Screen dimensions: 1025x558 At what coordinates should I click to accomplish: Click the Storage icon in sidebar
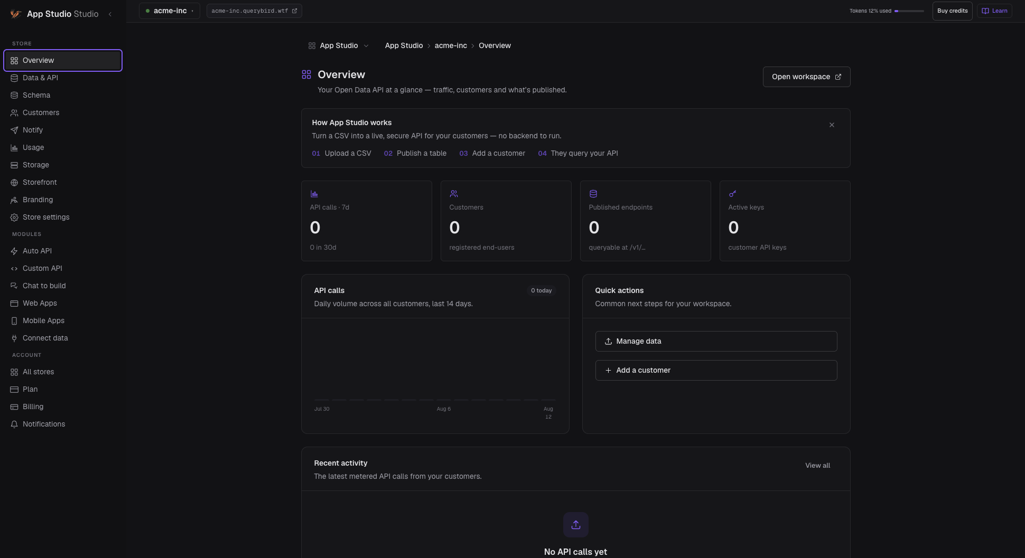(14, 165)
